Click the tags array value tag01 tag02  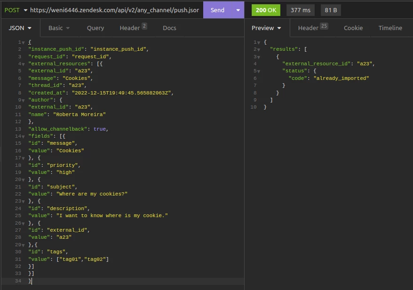point(82,259)
